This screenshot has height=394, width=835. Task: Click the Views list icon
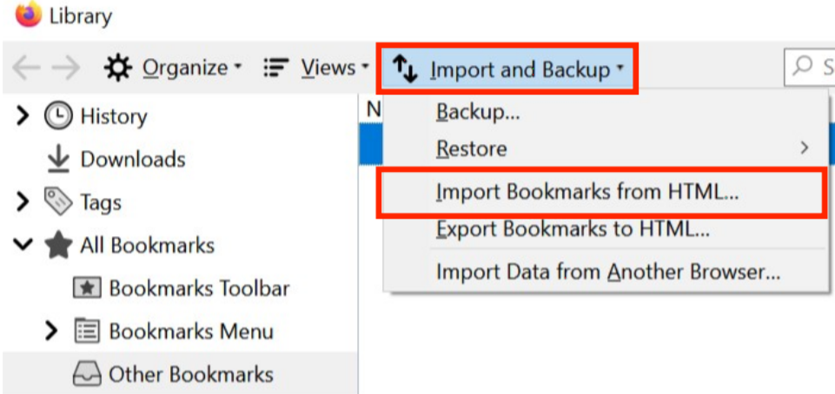[275, 68]
